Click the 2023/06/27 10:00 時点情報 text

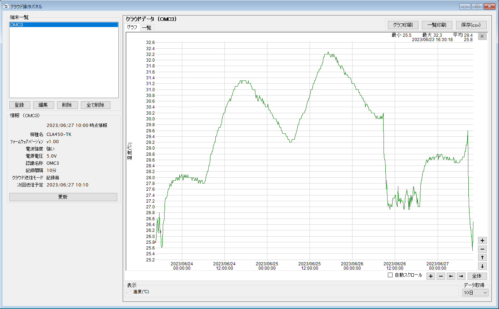pyautogui.click(x=77, y=125)
